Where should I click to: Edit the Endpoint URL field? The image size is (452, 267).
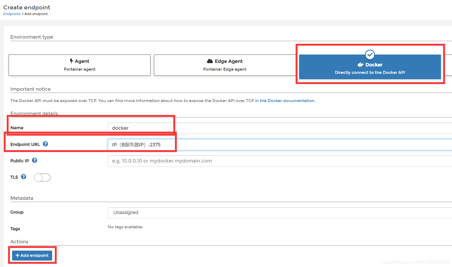click(x=280, y=145)
